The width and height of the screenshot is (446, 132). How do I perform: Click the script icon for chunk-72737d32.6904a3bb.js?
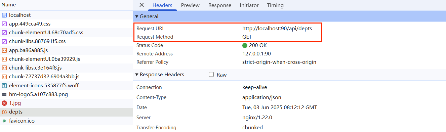(4, 77)
